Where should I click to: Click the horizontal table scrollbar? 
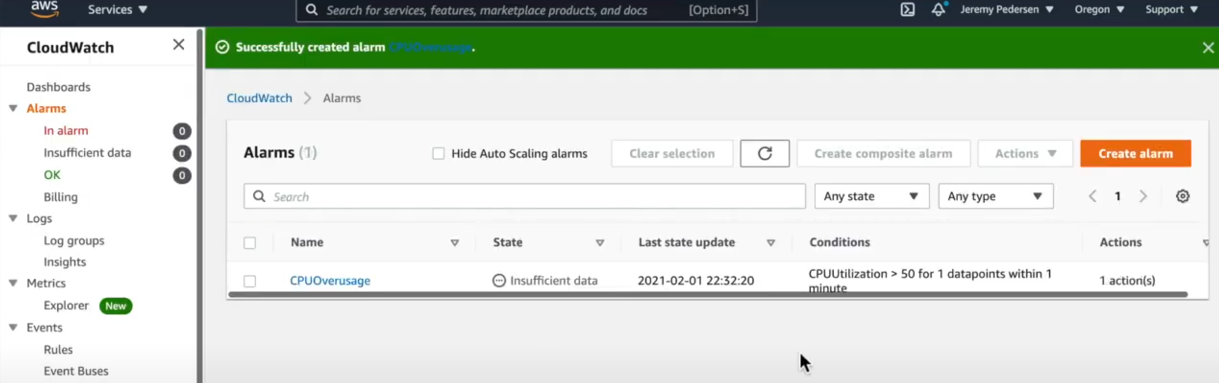click(708, 295)
